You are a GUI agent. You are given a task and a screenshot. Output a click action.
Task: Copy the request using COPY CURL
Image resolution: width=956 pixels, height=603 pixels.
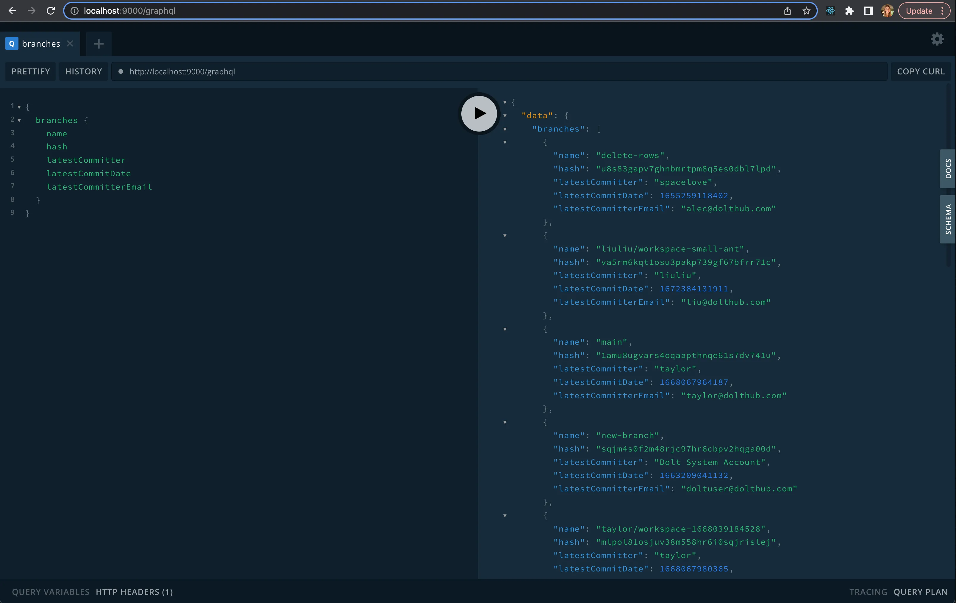click(921, 71)
